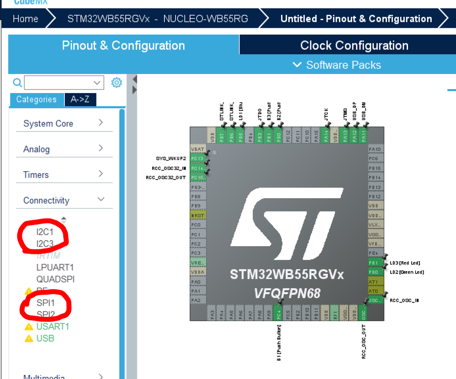Click pin PC4 Push Button
The width and height of the screenshot is (456, 379).
(279, 313)
